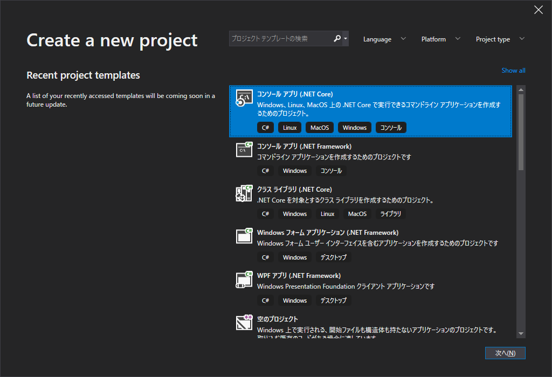
Task: Click the template list scrollbar thumb
Action: pos(521,132)
